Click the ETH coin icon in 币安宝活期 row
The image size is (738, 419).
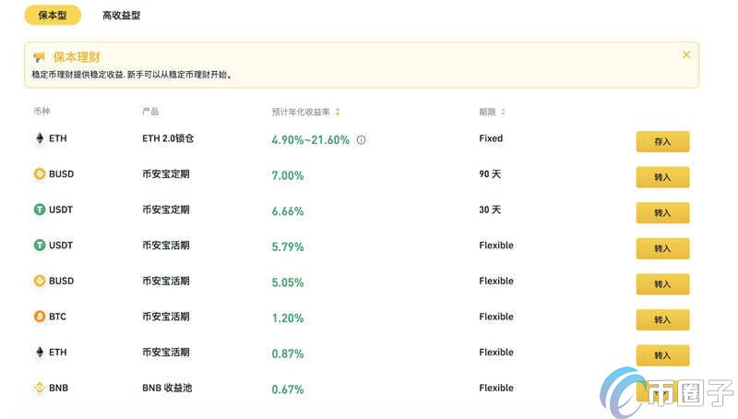click(40, 352)
